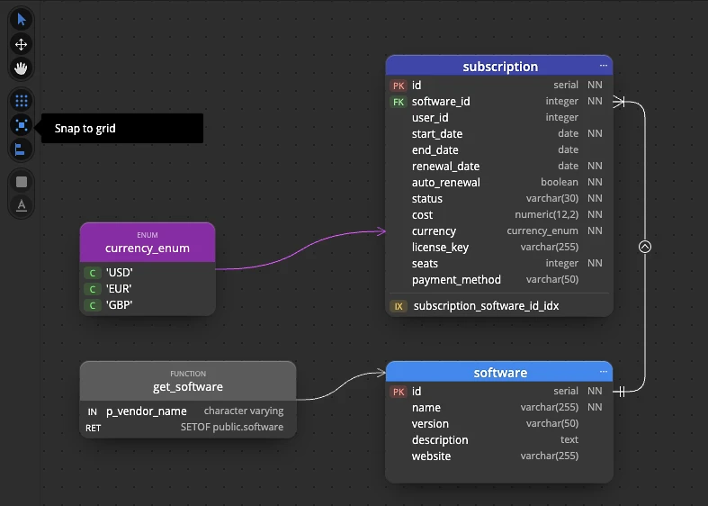This screenshot has height=506, width=708.
Task: Click PK badge on software id
Action: click(x=399, y=392)
